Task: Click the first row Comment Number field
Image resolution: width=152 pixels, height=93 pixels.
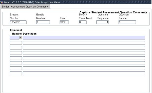Action: (14, 38)
